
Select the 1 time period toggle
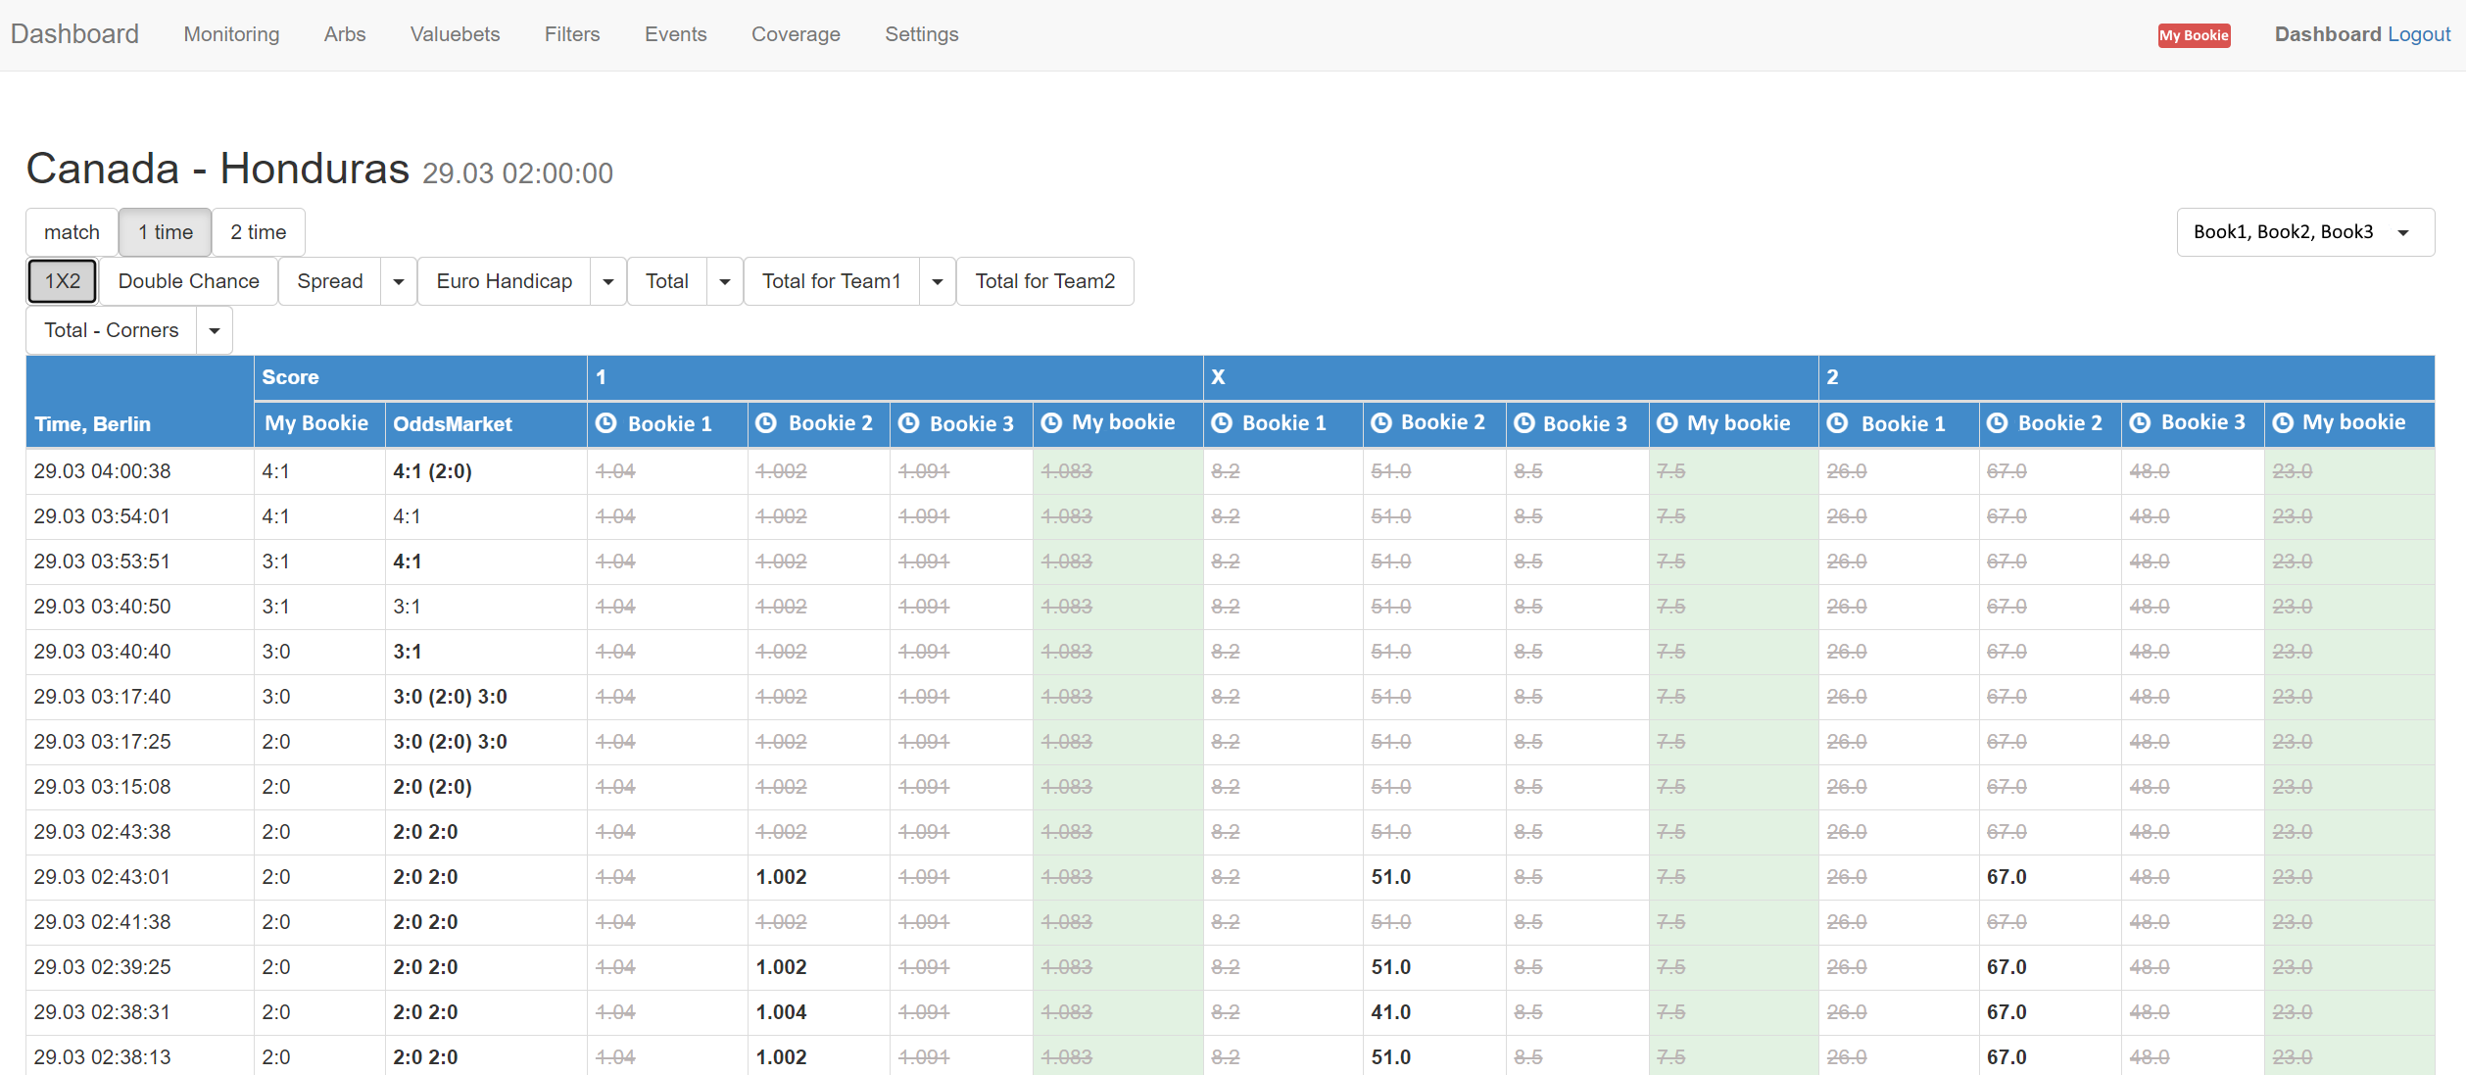[166, 232]
